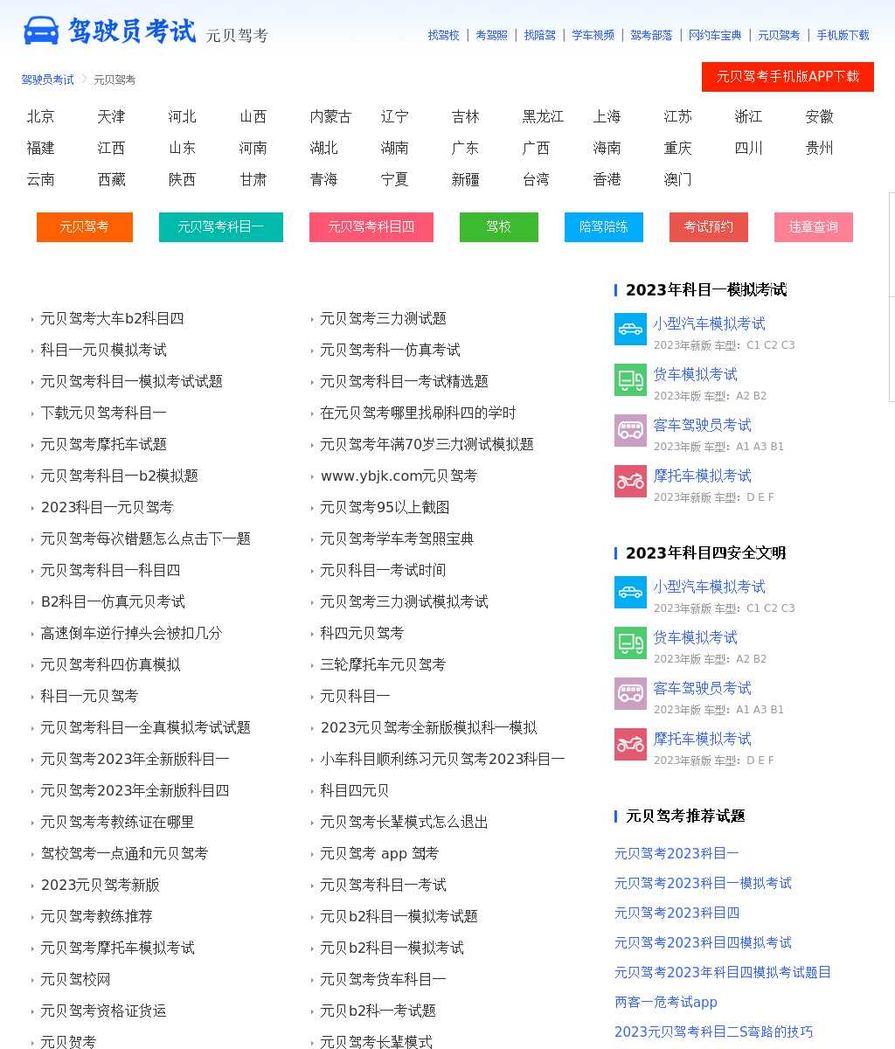This screenshot has height=1049, width=895.
Task: Open 高速倒车逆行掉头会被扣几分 link
Action: [131, 633]
